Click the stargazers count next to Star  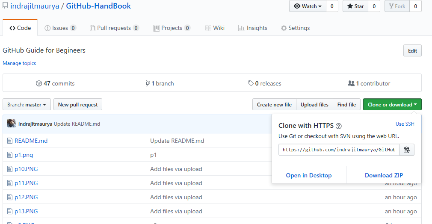pos(374,6)
